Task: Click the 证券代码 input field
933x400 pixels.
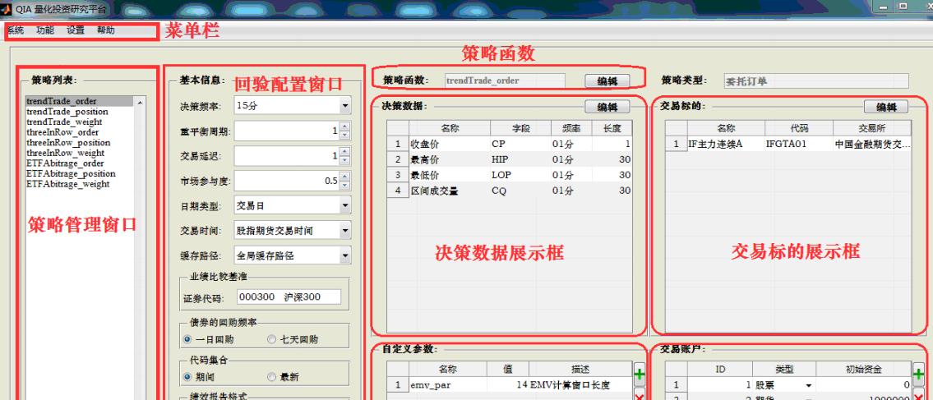Action: click(x=288, y=297)
